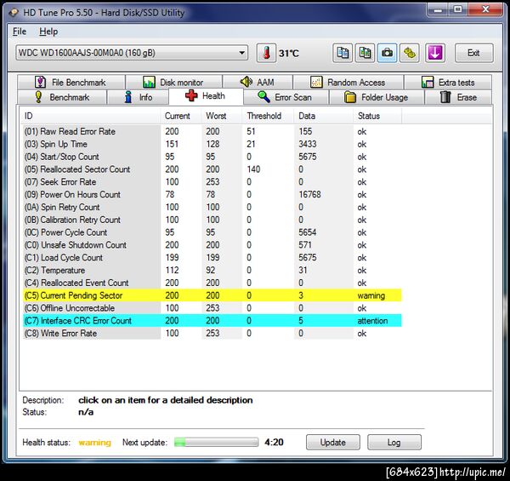The width and height of the screenshot is (510, 481).
Task: Maximize the HD Tune Pro window
Action: 458,9
